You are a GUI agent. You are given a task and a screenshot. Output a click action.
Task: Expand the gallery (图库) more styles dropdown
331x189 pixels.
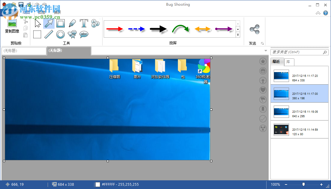coord(238,35)
